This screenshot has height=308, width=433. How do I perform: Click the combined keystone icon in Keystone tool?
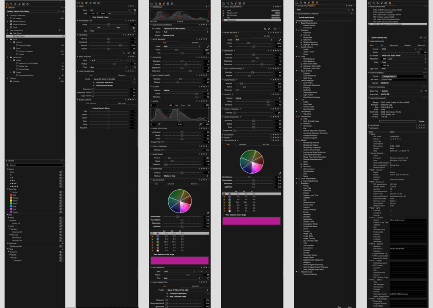click(134, 52)
